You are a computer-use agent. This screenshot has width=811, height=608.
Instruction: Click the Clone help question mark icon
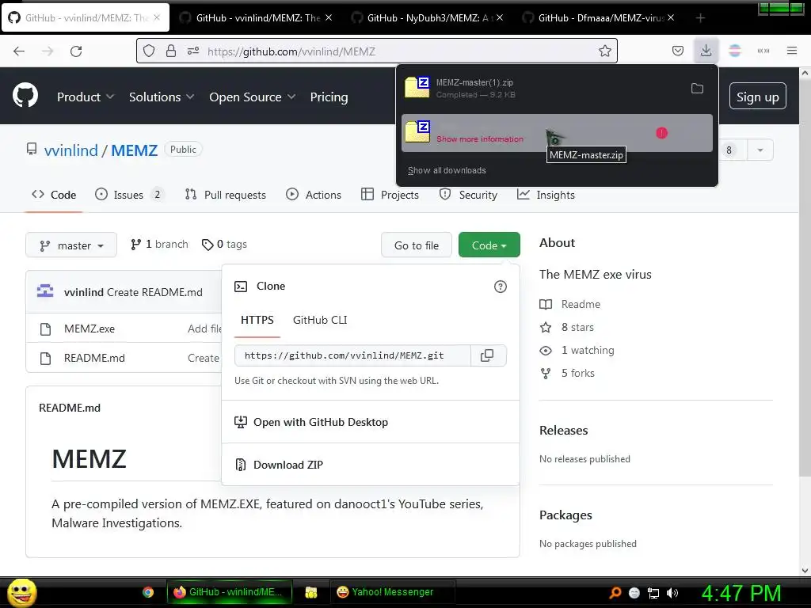501,287
